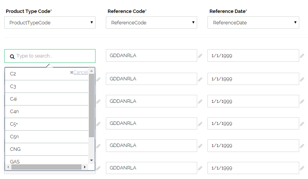
Task: Click edit pencil beside third GDDANRLA field
Action: point(200,102)
